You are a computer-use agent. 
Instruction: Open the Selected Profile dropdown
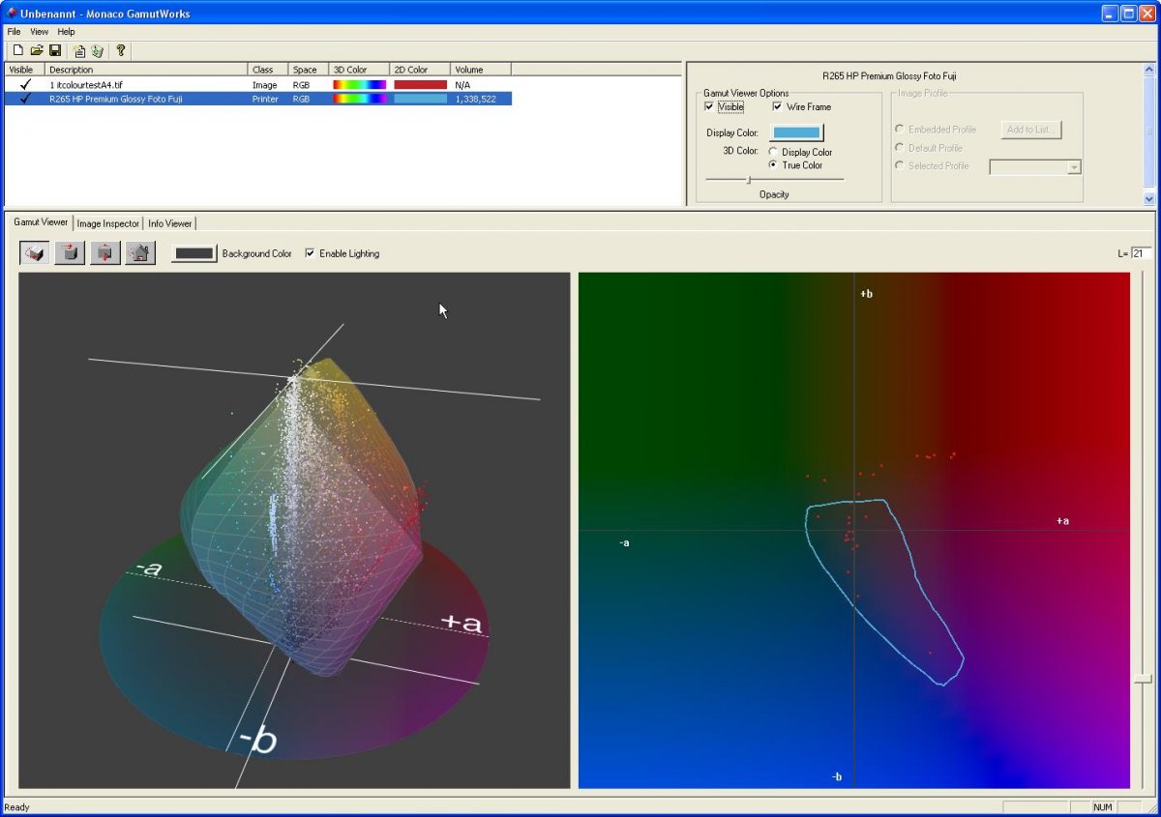coord(1073,167)
